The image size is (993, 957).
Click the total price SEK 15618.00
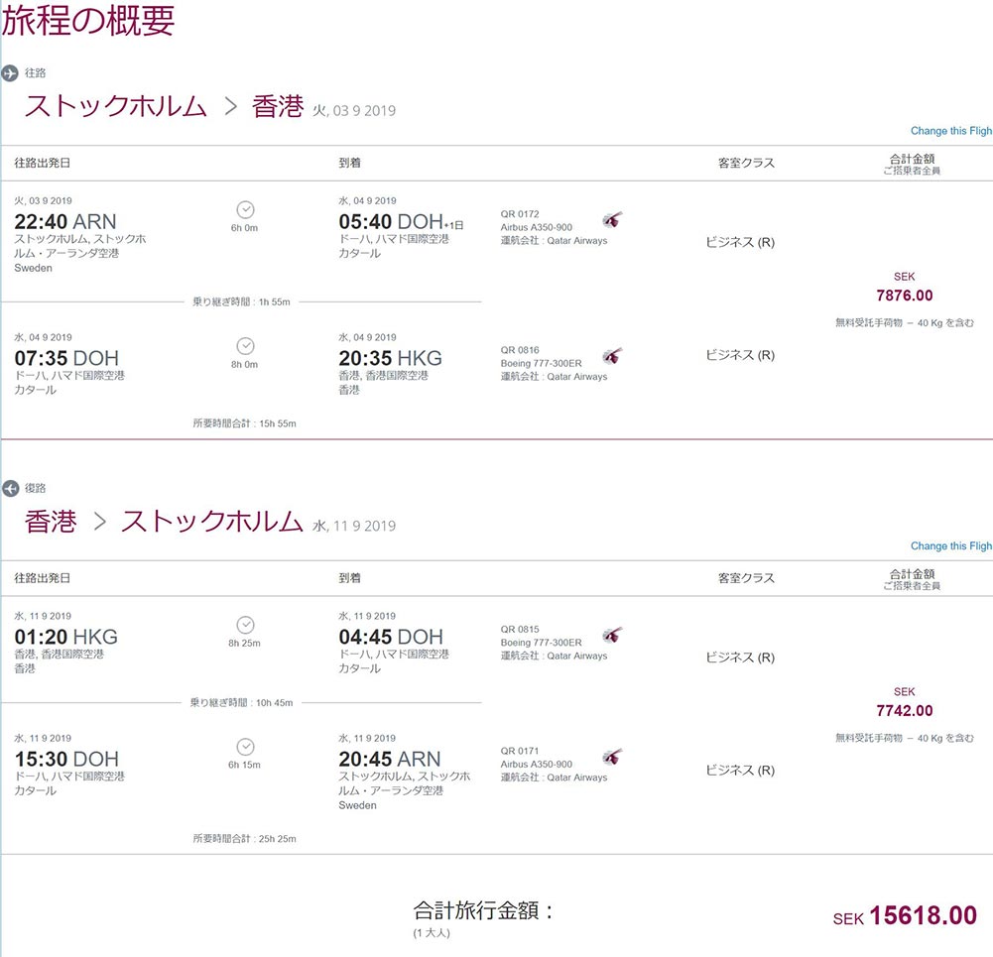tap(924, 915)
